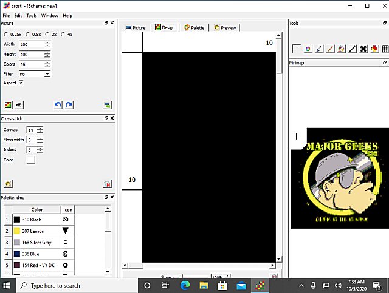Click the Colors spinner arrows
389x293 pixels.
coord(47,64)
